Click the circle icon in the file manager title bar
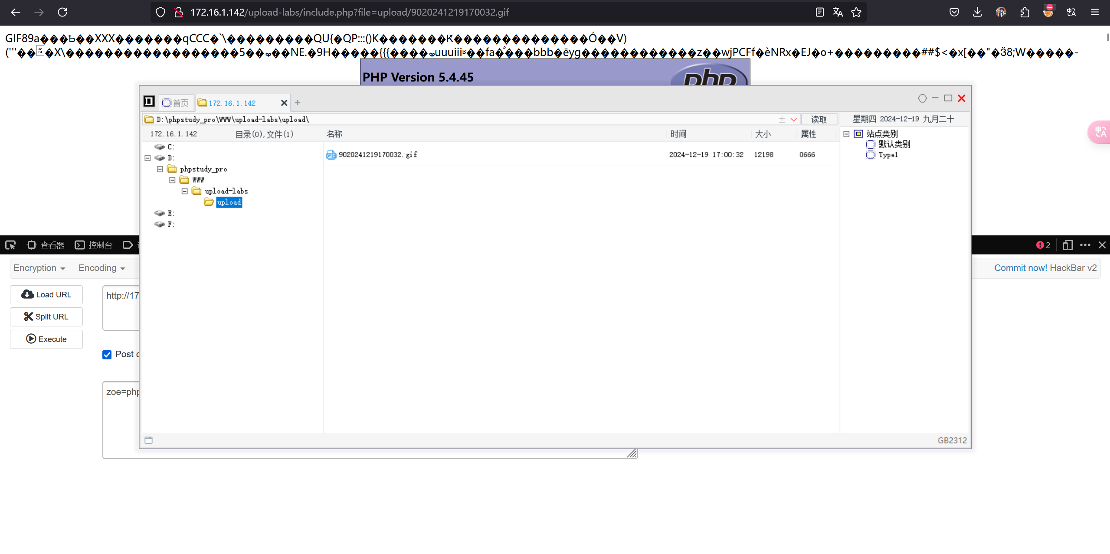The image size is (1110, 554). point(922,98)
